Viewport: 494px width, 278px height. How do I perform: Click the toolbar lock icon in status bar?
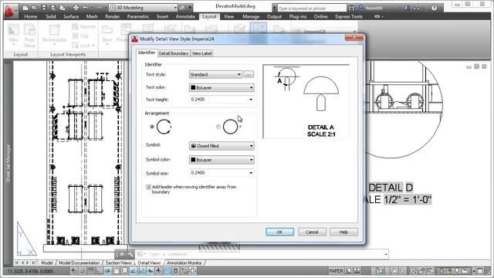[421, 271]
